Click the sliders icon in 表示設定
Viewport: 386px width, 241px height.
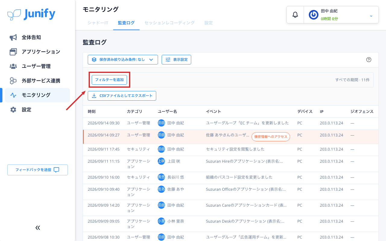(168, 60)
